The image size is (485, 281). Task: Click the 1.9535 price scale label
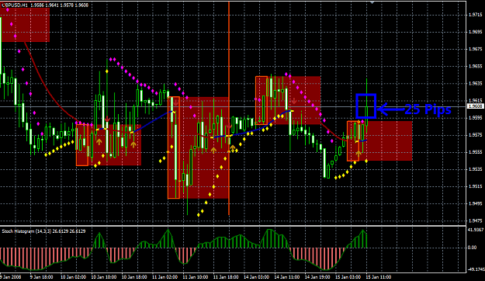tap(475, 169)
